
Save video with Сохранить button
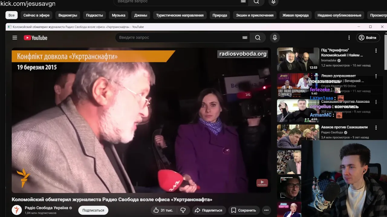point(243,210)
